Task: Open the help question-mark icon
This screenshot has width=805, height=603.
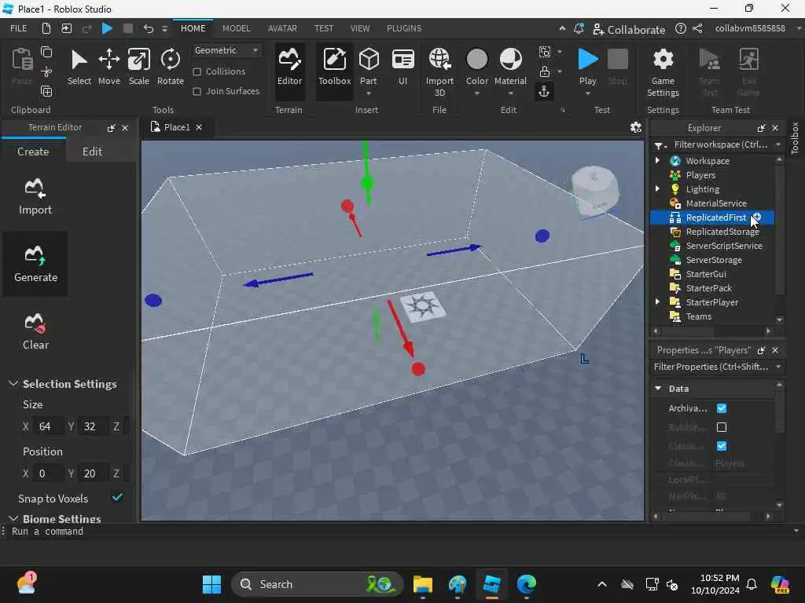Action: point(680,29)
